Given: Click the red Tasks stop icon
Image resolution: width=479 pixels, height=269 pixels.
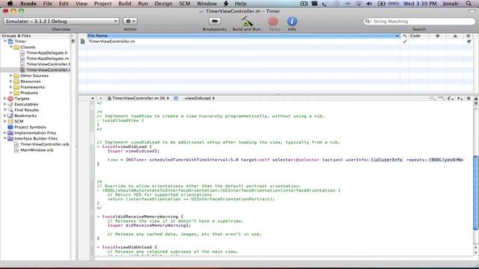Looking at the screenshot, I should (273, 21).
